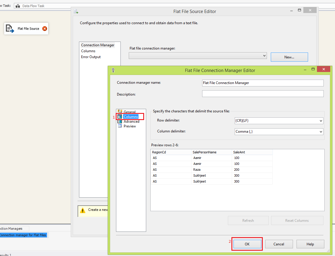
Task: Select the Connection manager for Flat Files entry
Action: pos(24,235)
